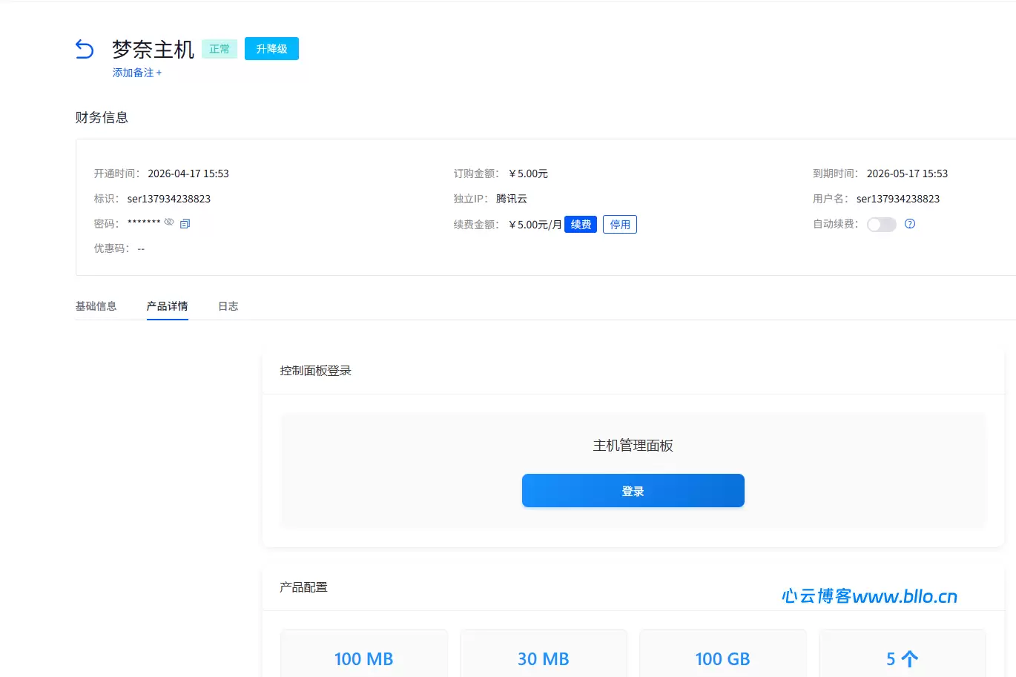Click the 登录 button under 主机管理面板
The width and height of the screenshot is (1016, 677).
[633, 491]
